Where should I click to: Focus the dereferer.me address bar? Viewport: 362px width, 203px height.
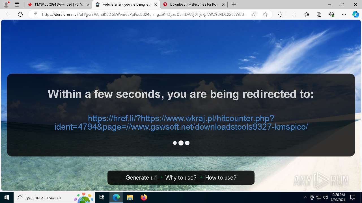coord(144,14)
